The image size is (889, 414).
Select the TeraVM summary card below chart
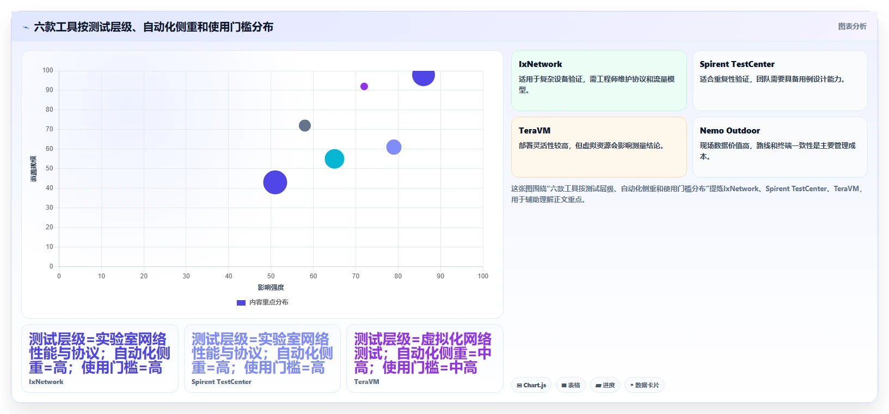point(425,358)
